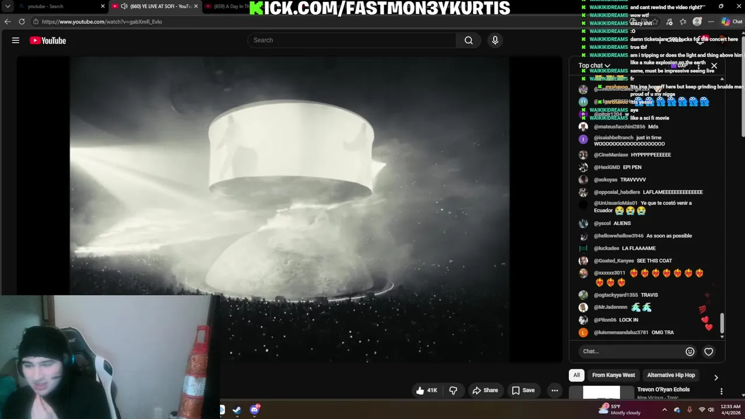Open more actions below the video
This screenshot has width=745, height=419.
click(555, 390)
